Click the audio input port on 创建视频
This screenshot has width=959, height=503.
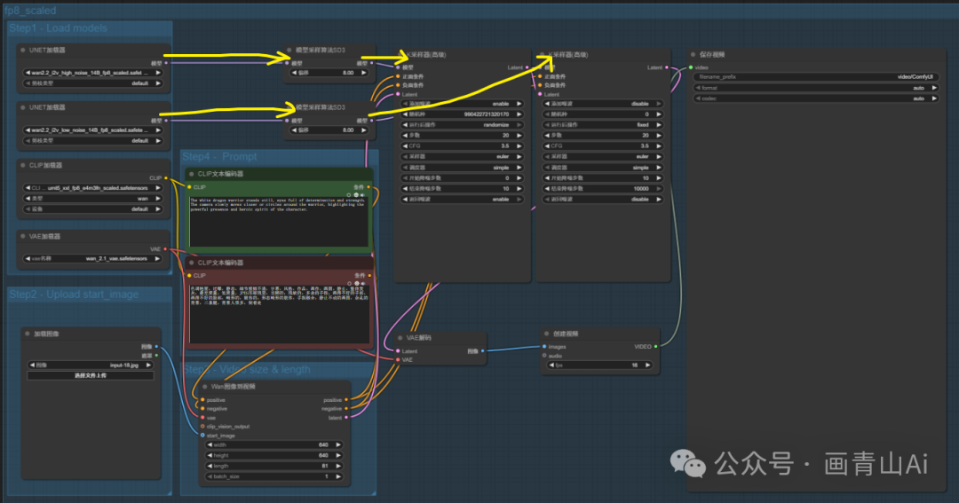(x=544, y=356)
